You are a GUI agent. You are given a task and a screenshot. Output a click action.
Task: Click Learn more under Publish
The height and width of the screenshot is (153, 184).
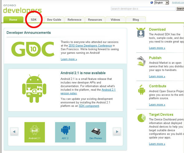[157, 76]
